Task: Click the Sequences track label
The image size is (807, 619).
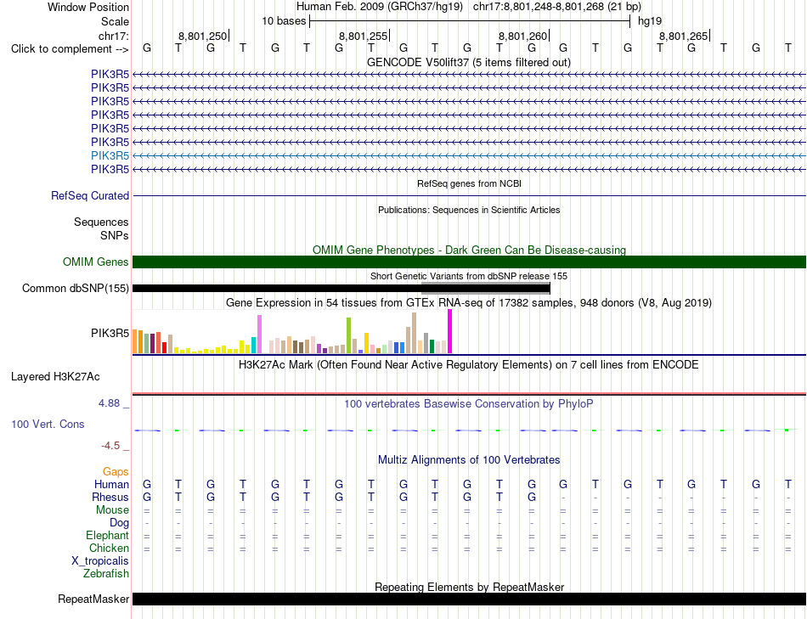Action: (101, 222)
